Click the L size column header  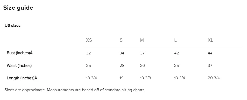(x=175, y=40)
